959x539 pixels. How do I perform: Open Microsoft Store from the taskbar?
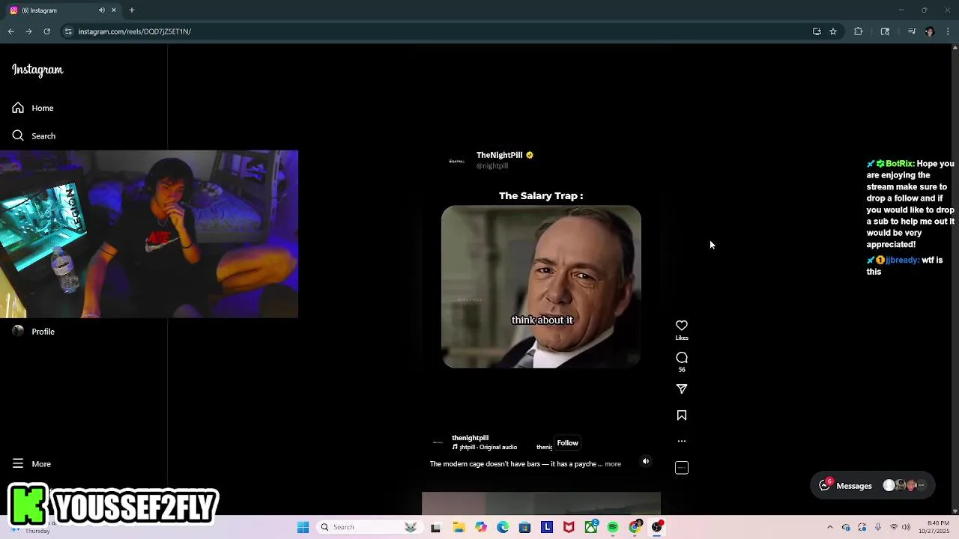(x=525, y=527)
